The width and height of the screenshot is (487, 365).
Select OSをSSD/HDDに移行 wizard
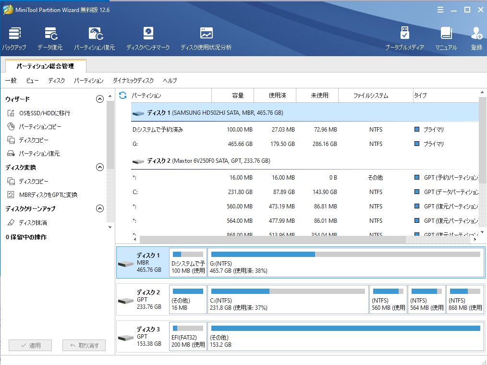coord(39,113)
